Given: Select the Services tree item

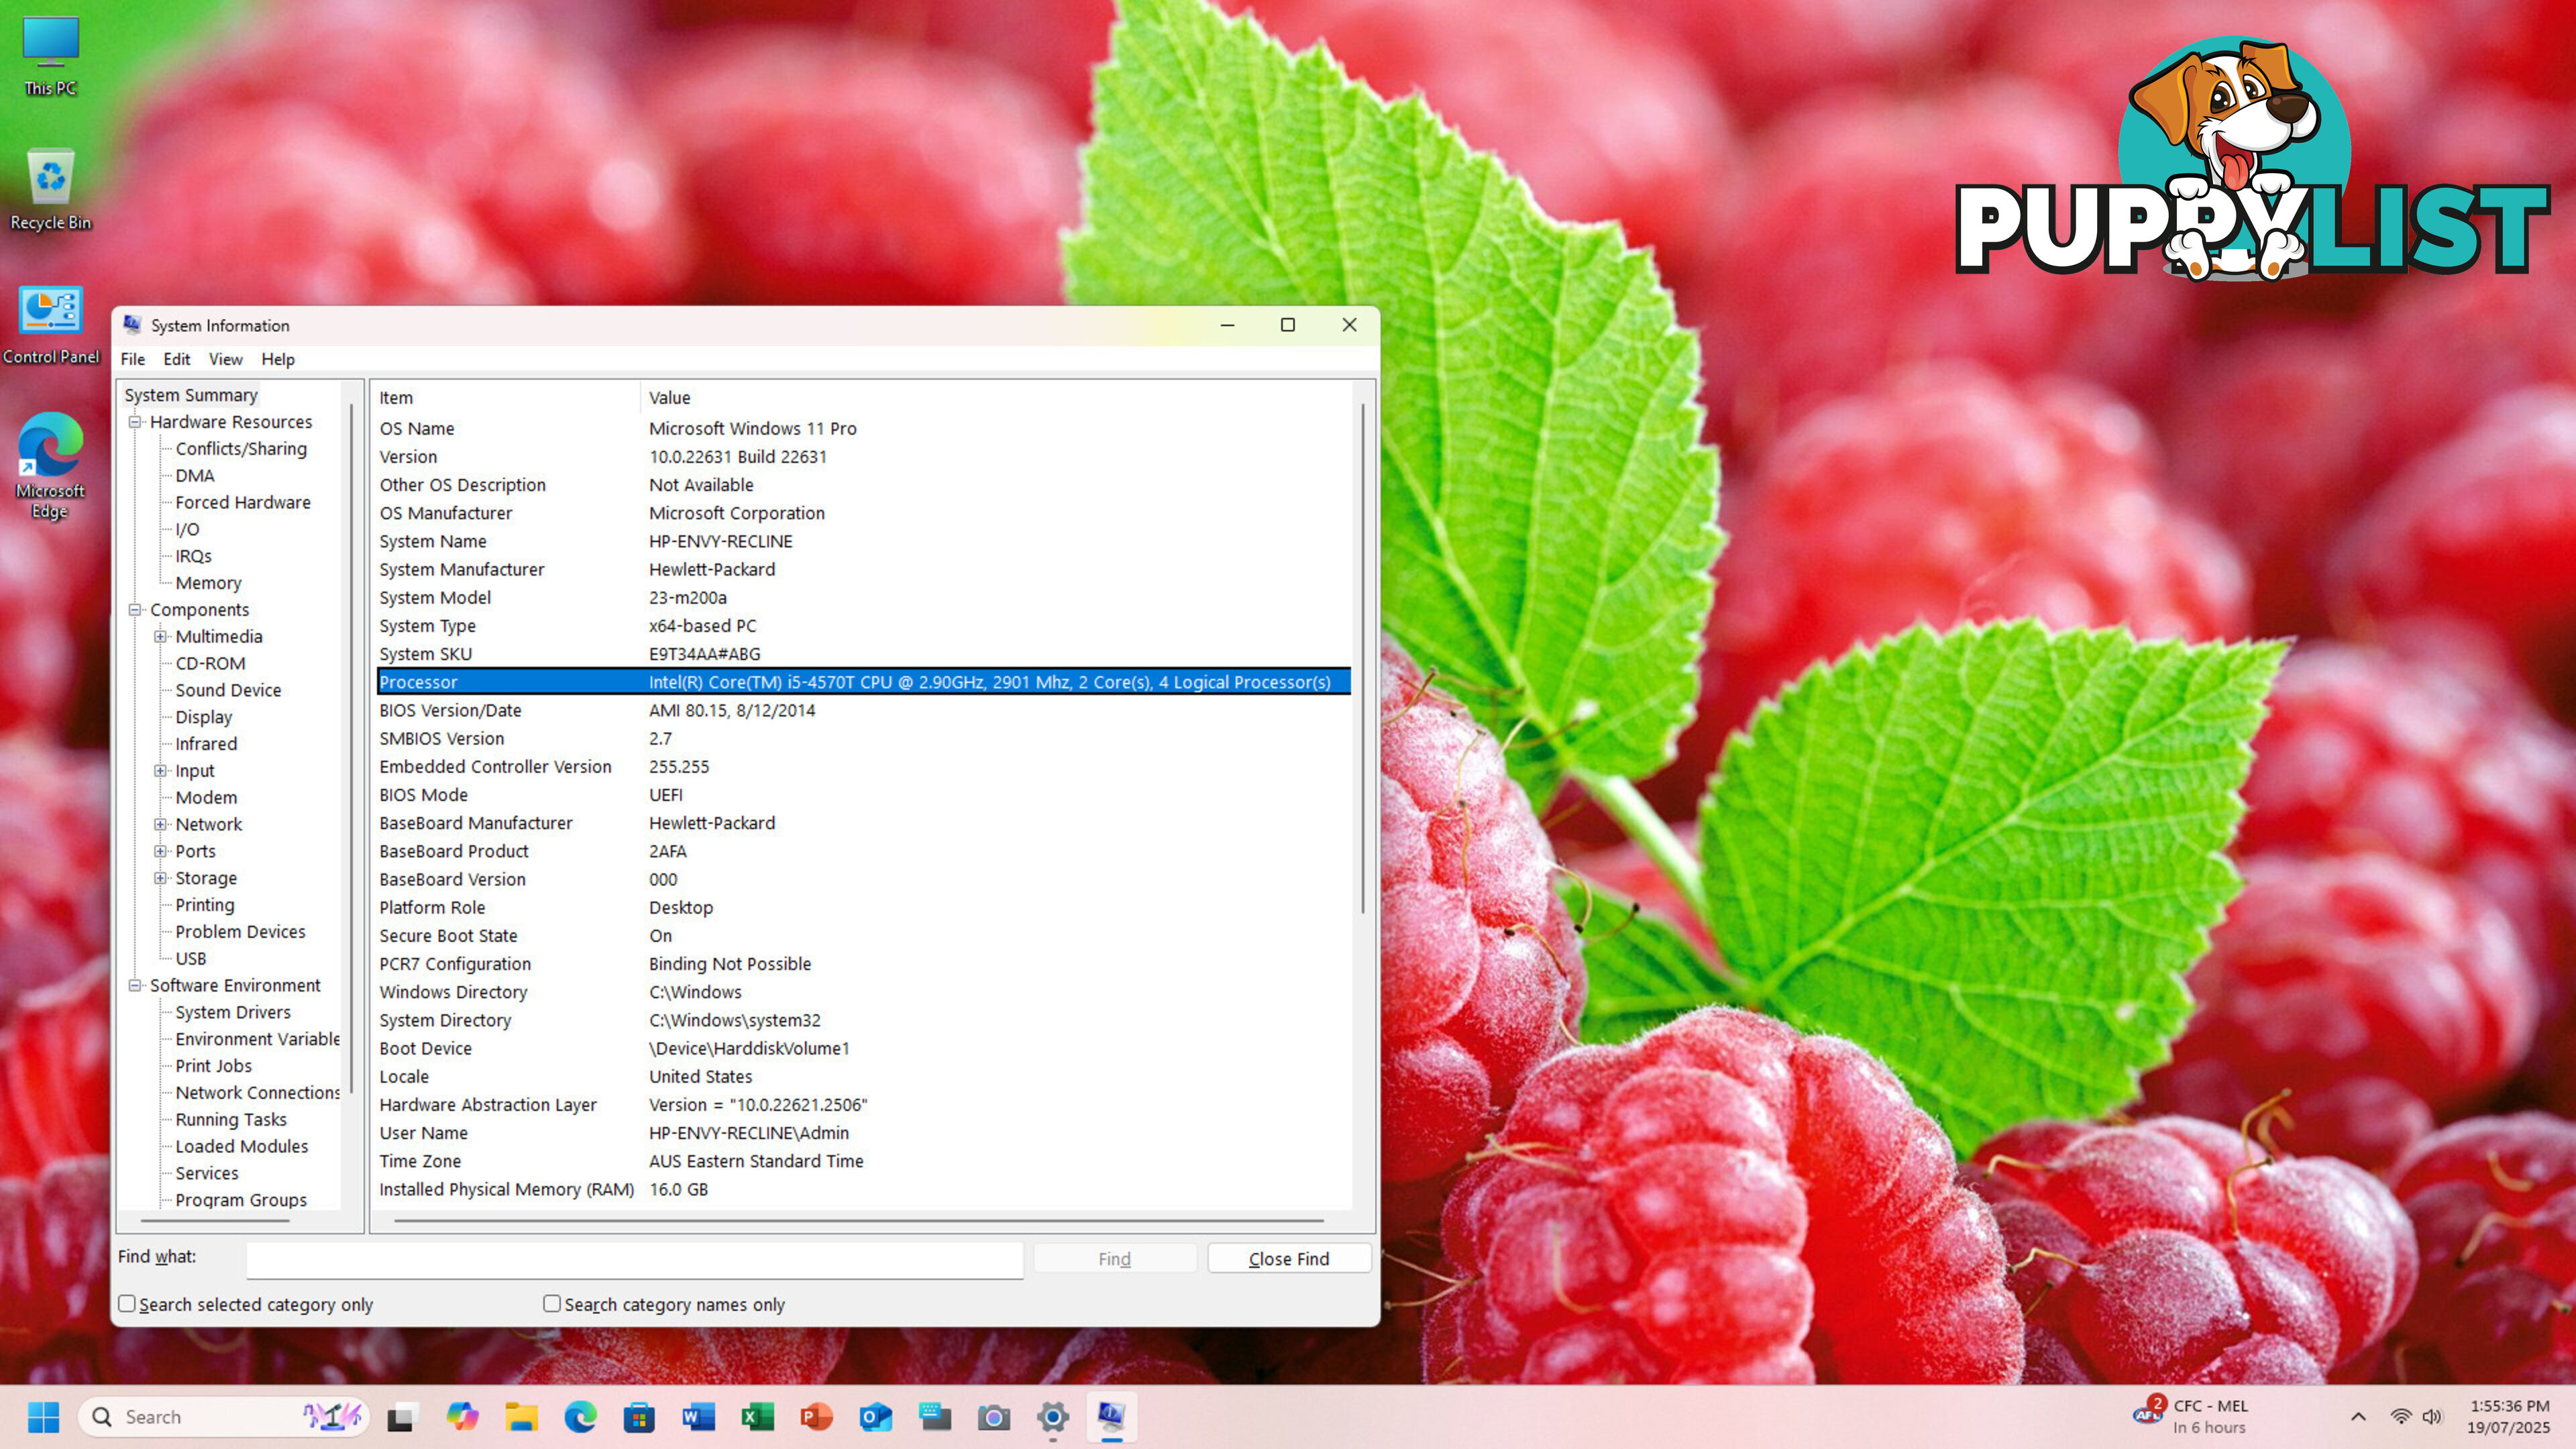Looking at the screenshot, I should 207,1173.
